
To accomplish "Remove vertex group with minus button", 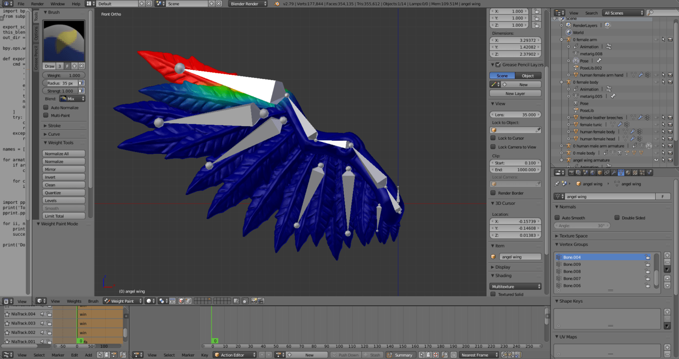I will pos(667,262).
